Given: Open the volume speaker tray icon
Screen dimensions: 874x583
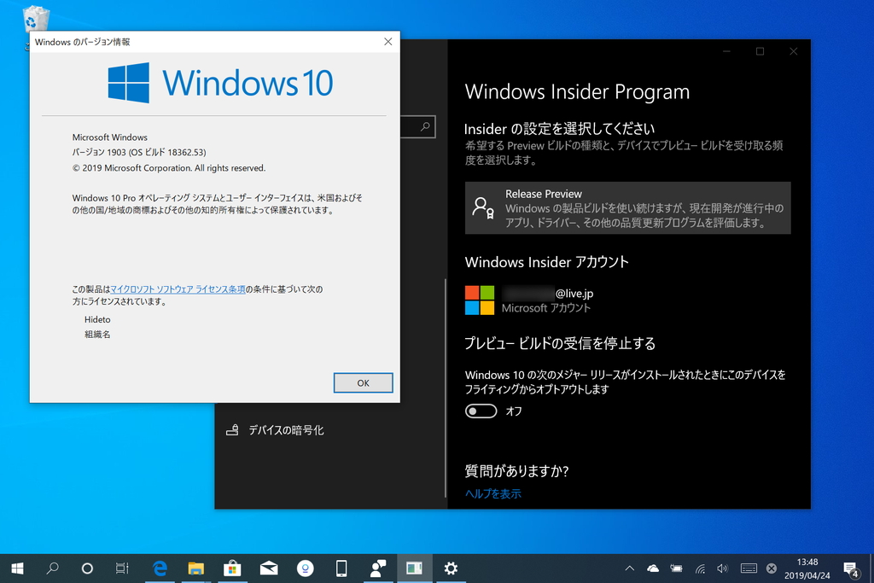Looking at the screenshot, I should [723, 568].
